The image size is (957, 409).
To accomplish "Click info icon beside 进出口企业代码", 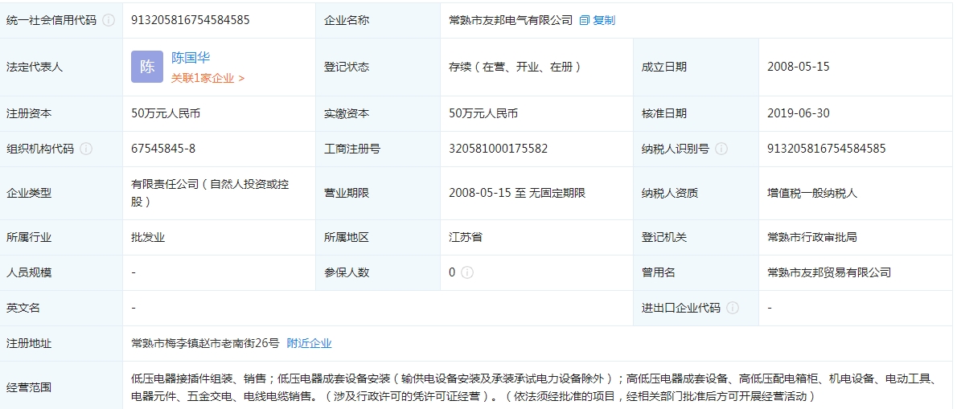I will pyautogui.click(x=733, y=308).
